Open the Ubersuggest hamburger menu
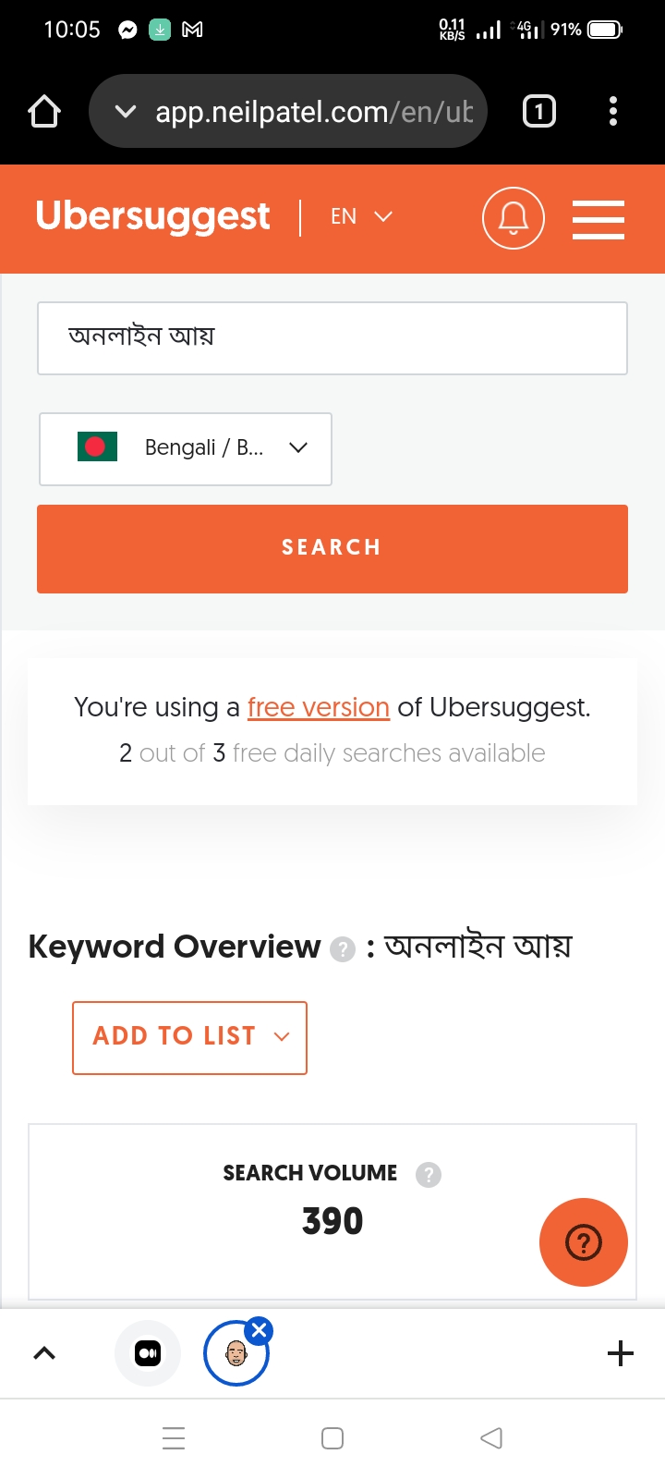The width and height of the screenshot is (665, 1479). point(598,219)
